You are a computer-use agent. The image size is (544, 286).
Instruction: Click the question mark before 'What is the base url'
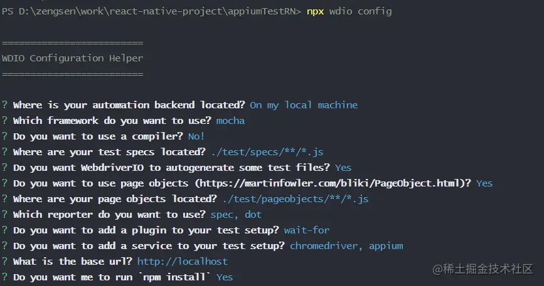click(4, 262)
